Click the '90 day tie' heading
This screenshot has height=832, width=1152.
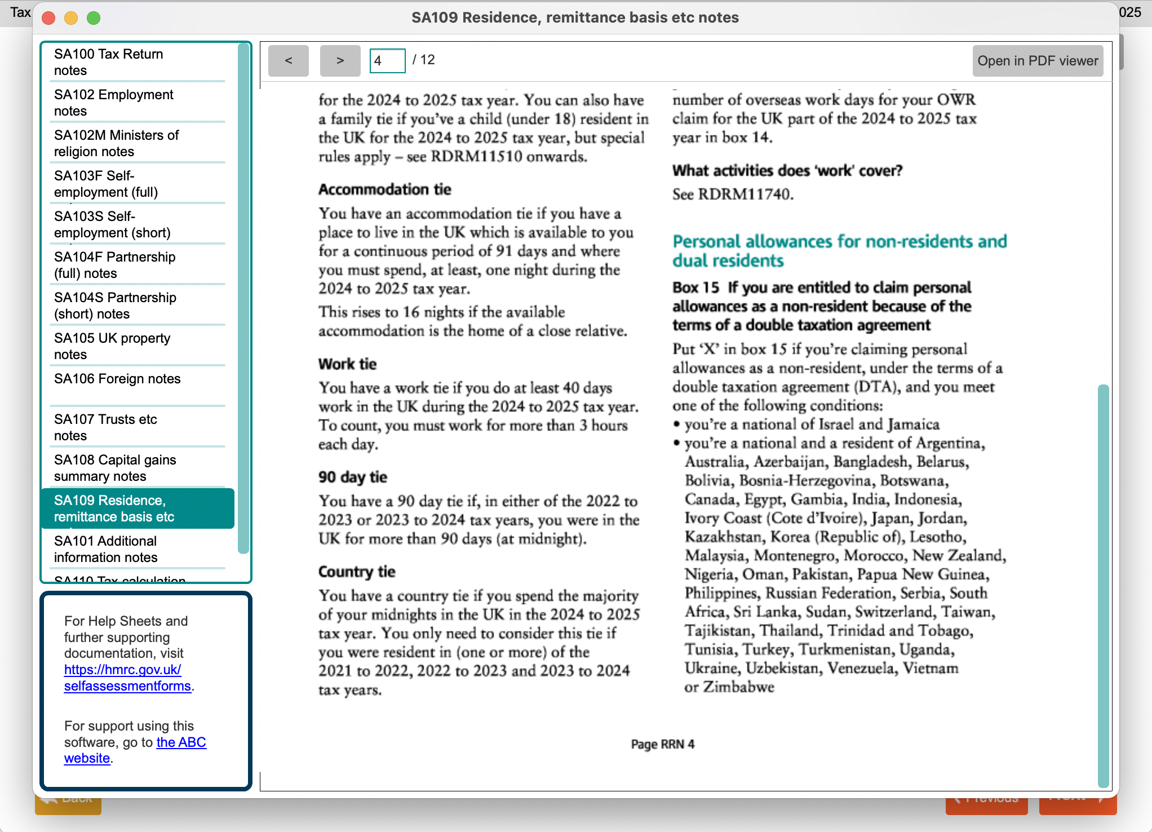[353, 477]
